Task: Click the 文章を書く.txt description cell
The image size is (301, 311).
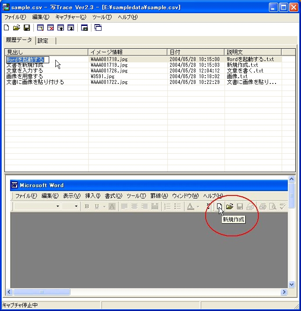Action: pyautogui.click(x=245, y=71)
